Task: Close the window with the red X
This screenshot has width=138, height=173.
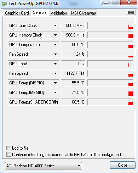Action: click(129, 2)
